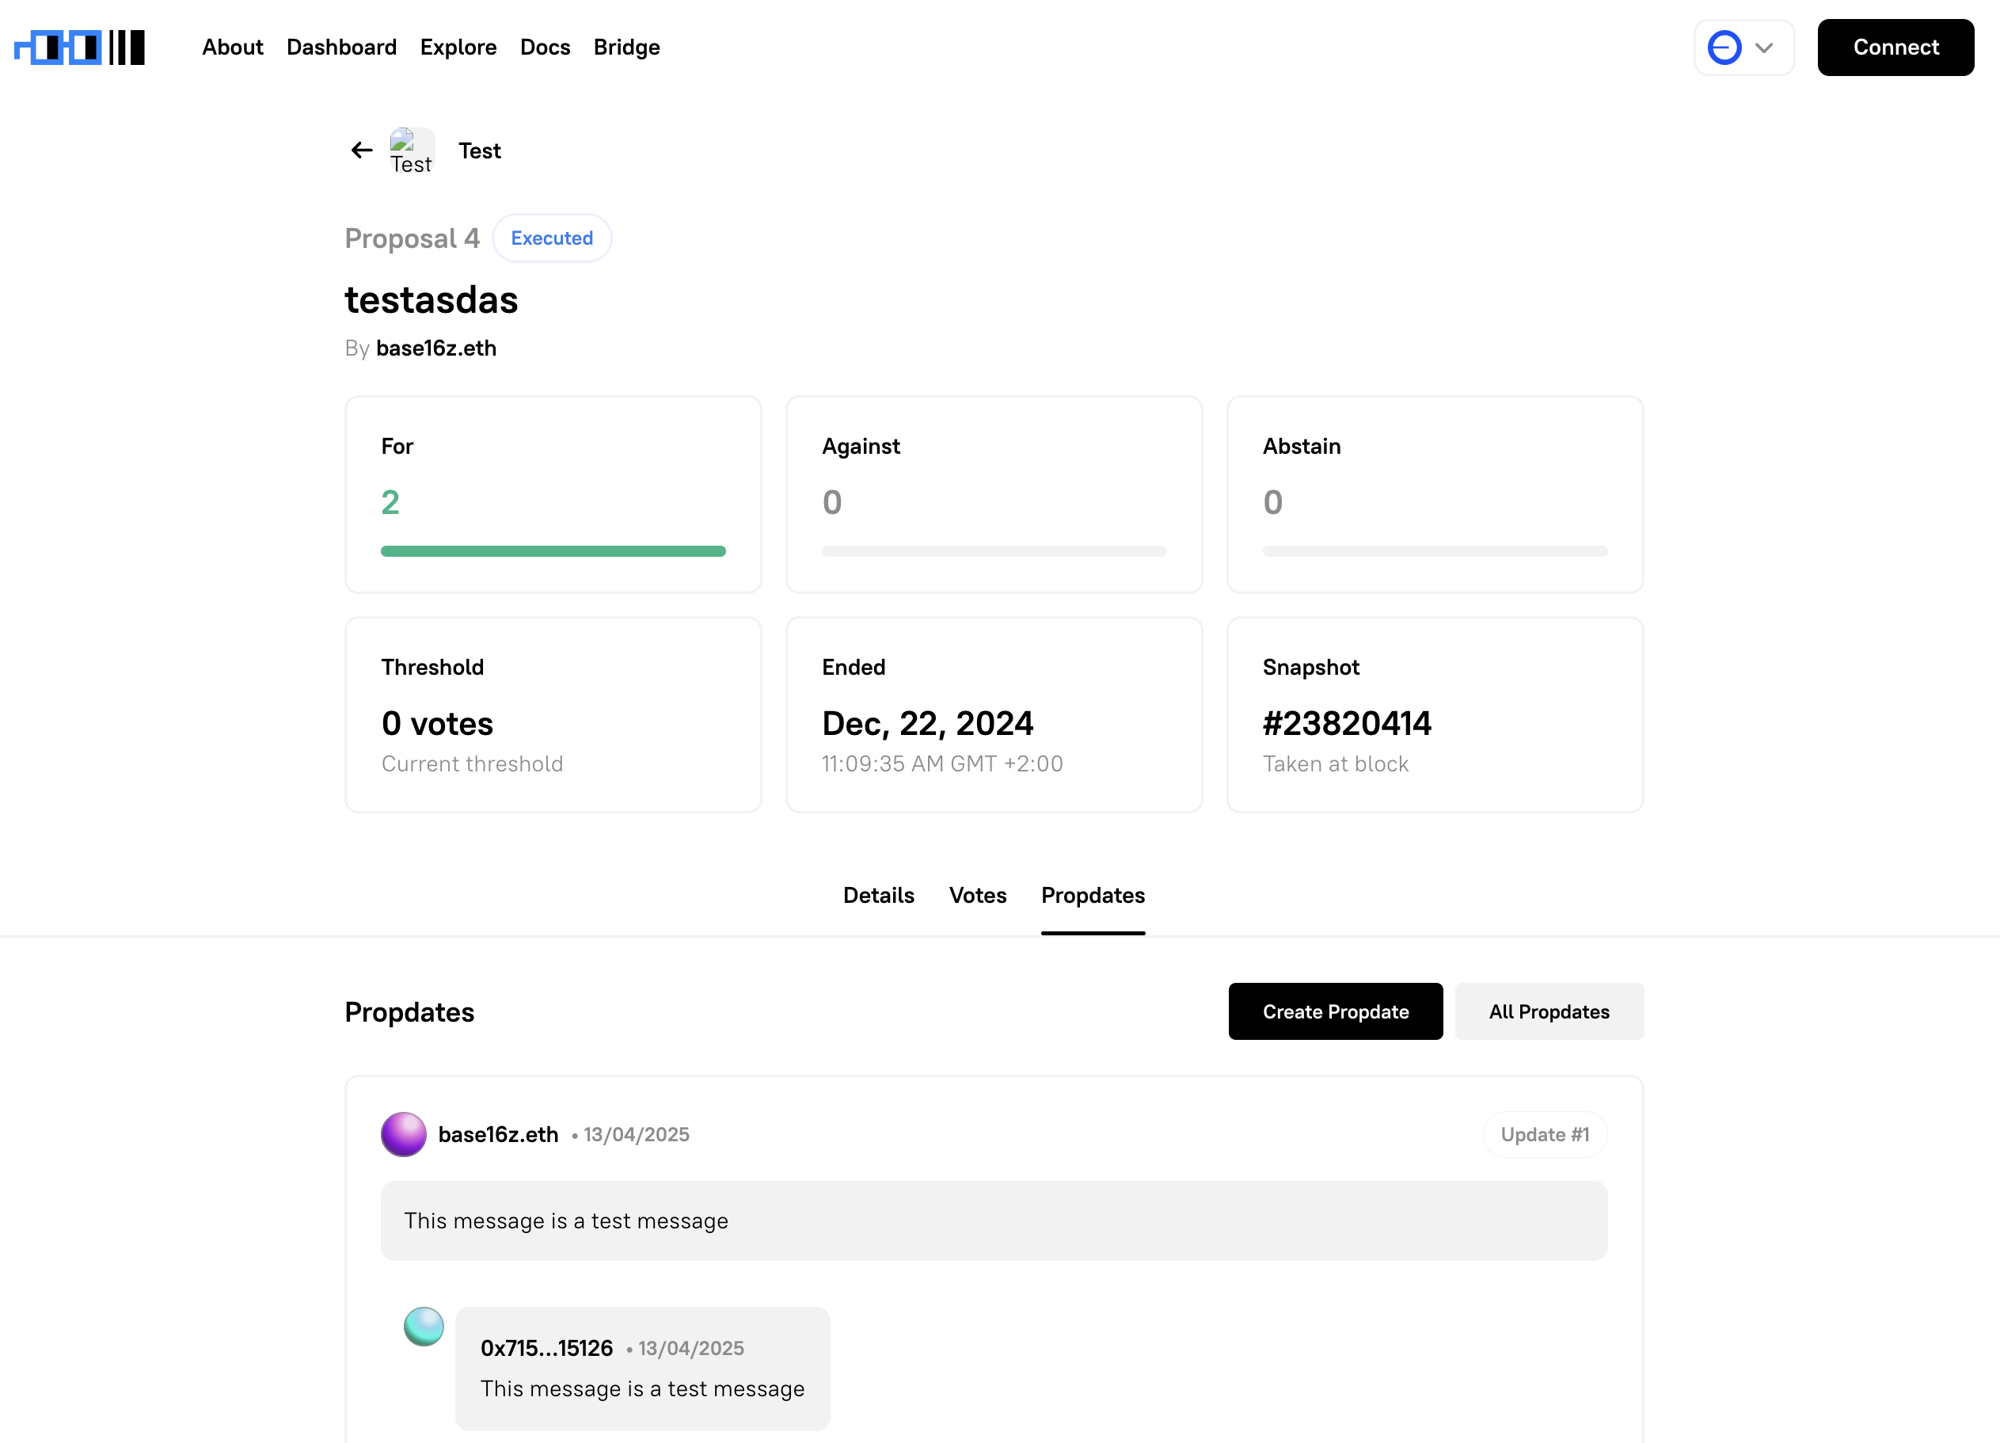Viewport: 2000px width, 1443px height.
Task: Click the base16z.eth author link
Action: pos(436,348)
